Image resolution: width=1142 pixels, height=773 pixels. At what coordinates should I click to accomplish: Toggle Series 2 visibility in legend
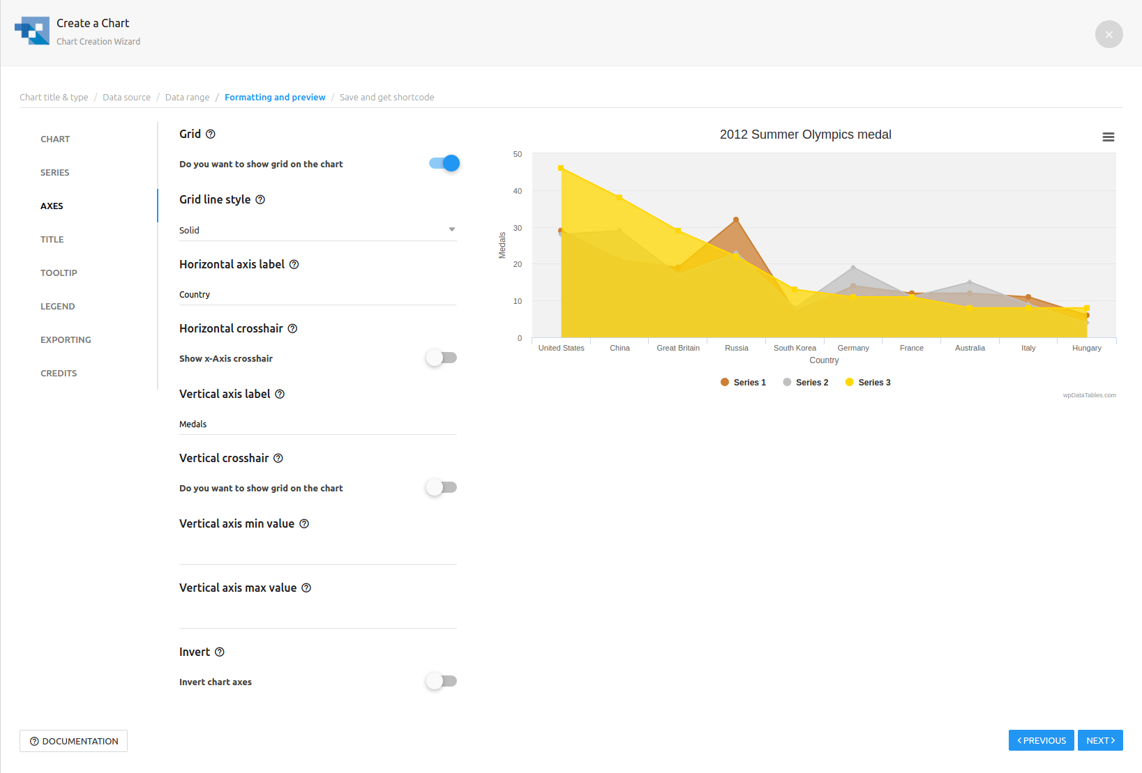coord(806,382)
